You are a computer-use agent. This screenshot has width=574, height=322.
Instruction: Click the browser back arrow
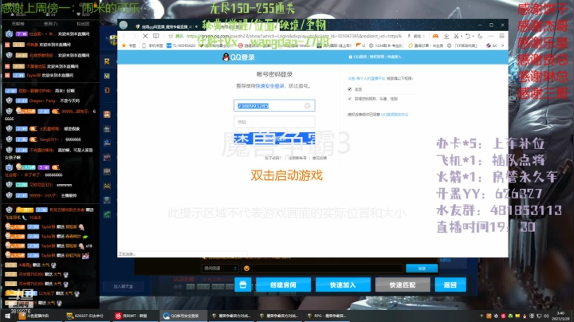(124, 36)
